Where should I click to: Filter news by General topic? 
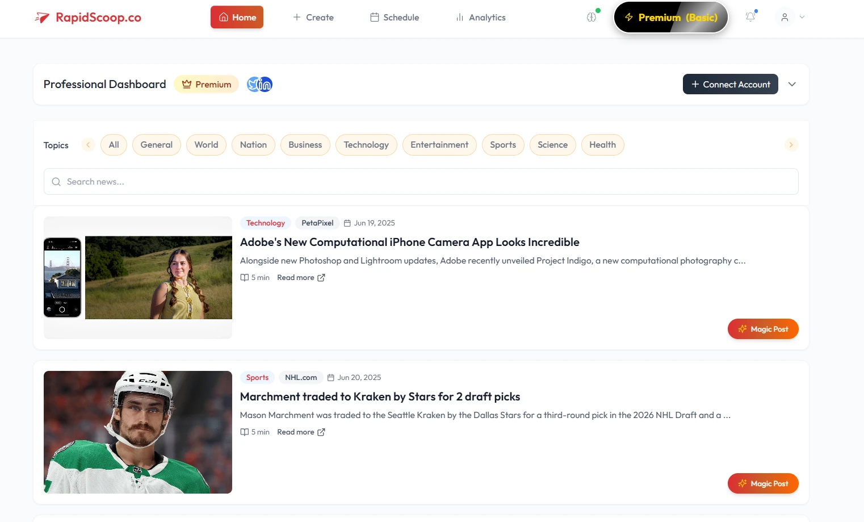[157, 145]
